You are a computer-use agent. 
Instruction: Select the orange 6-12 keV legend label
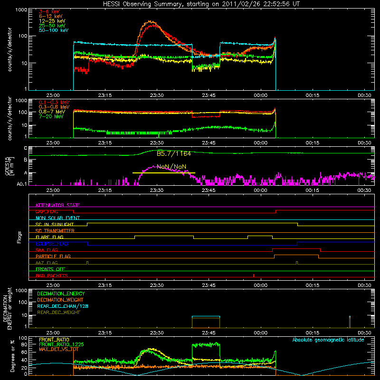(51, 16)
